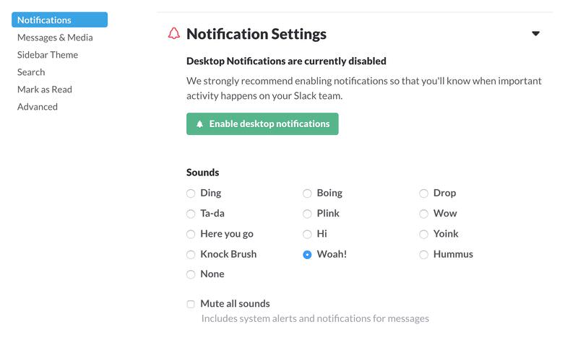Viewport: 578px width, 340px height.
Task: Go to Mark as Read settings
Action: click(45, 90)
